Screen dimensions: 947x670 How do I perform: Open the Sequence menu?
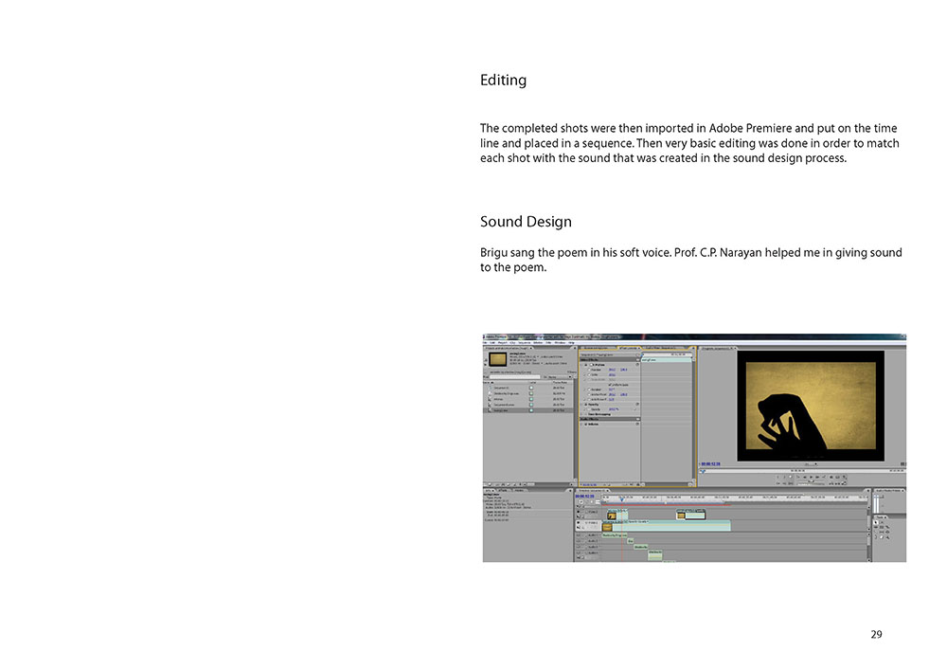(525, 342)
